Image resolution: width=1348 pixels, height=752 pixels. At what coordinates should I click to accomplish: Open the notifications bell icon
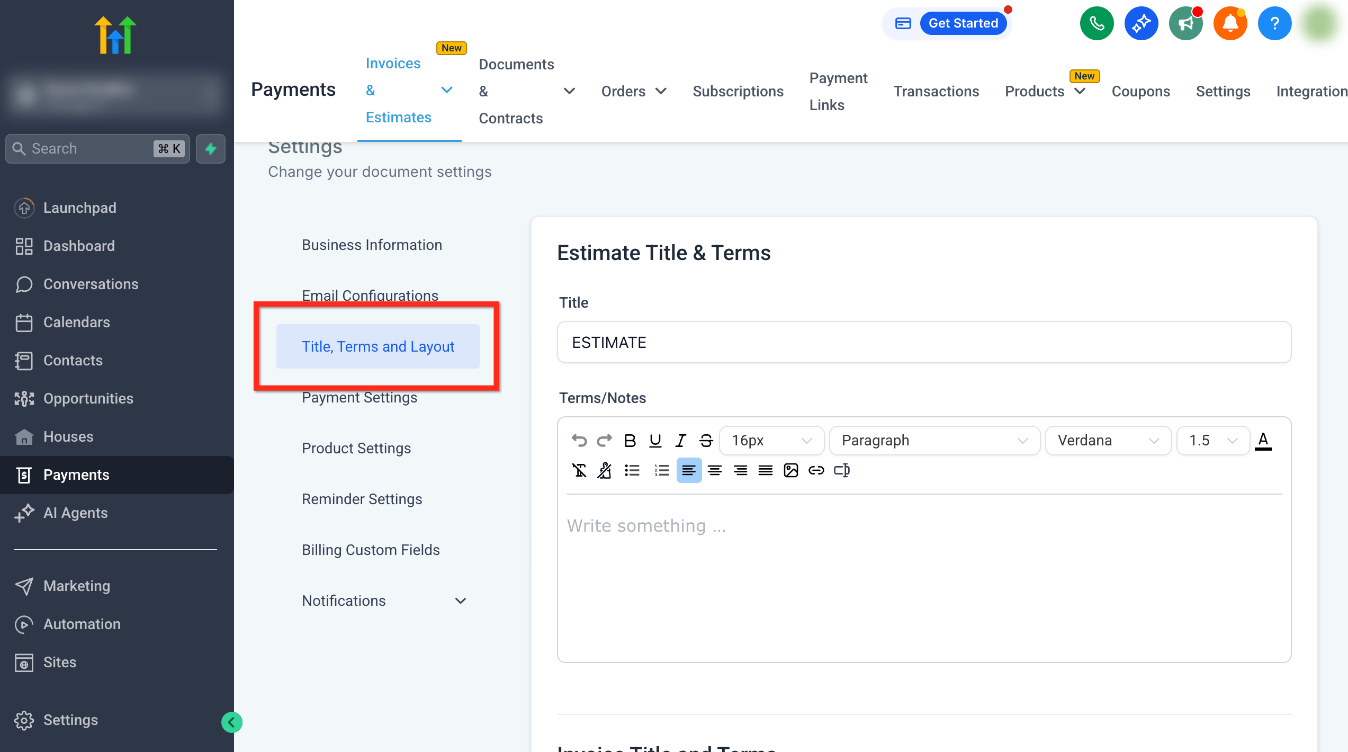click(x=1230, y=23)
